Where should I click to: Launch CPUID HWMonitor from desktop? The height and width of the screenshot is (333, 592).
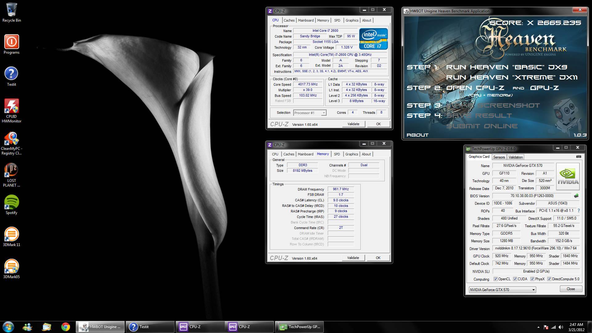coord(11,110)
